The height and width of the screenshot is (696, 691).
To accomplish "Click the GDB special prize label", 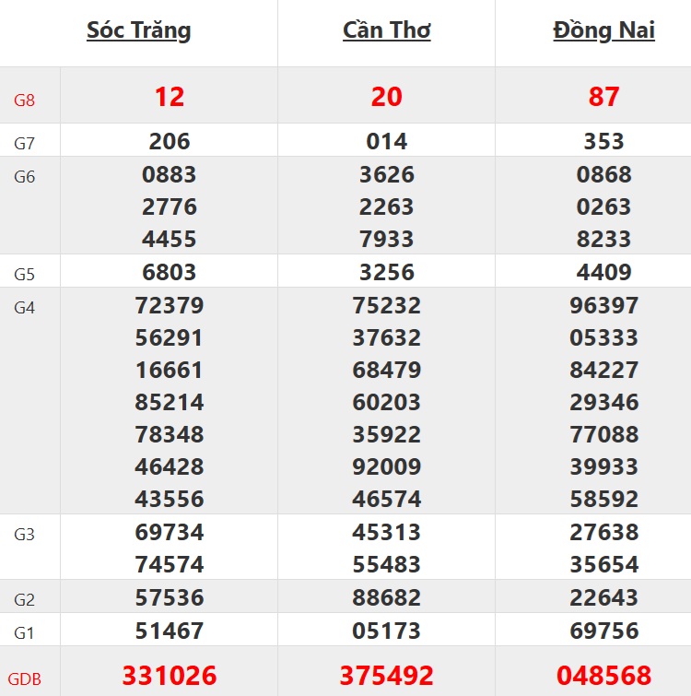I will (x=25, y=681).
